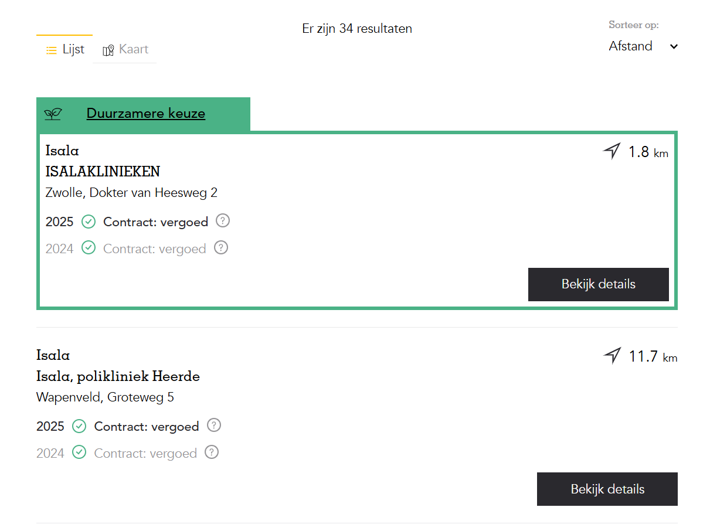Click help icon for Heerde 2025 contract
Screen dimensions: 710x531
[214, 426]
